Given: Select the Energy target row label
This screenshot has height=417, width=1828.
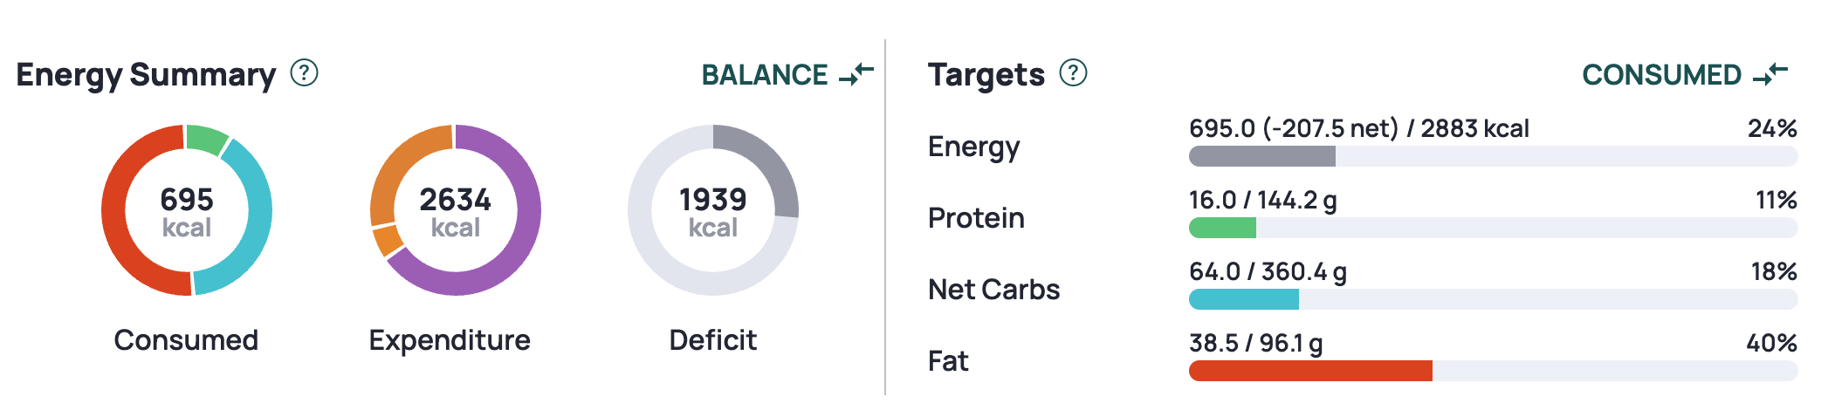Looking at the screenshot, I should tap(973, 147).
